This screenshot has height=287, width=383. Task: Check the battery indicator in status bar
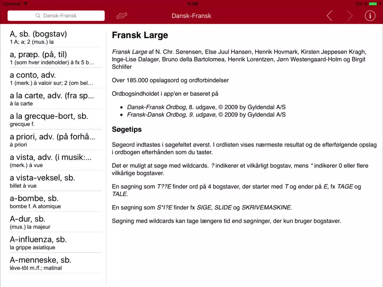(374, 4)
